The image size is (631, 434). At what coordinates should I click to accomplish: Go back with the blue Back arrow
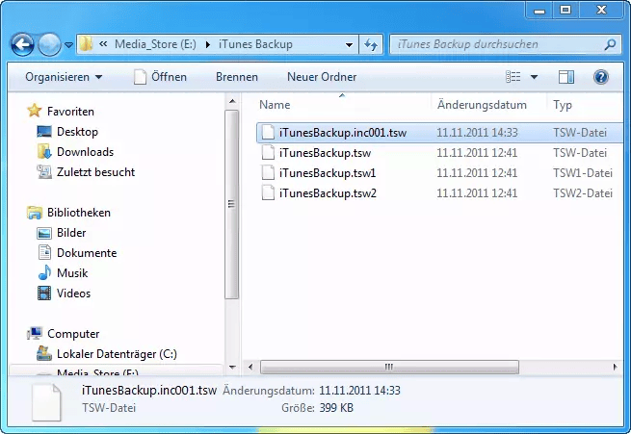point(22,44)
